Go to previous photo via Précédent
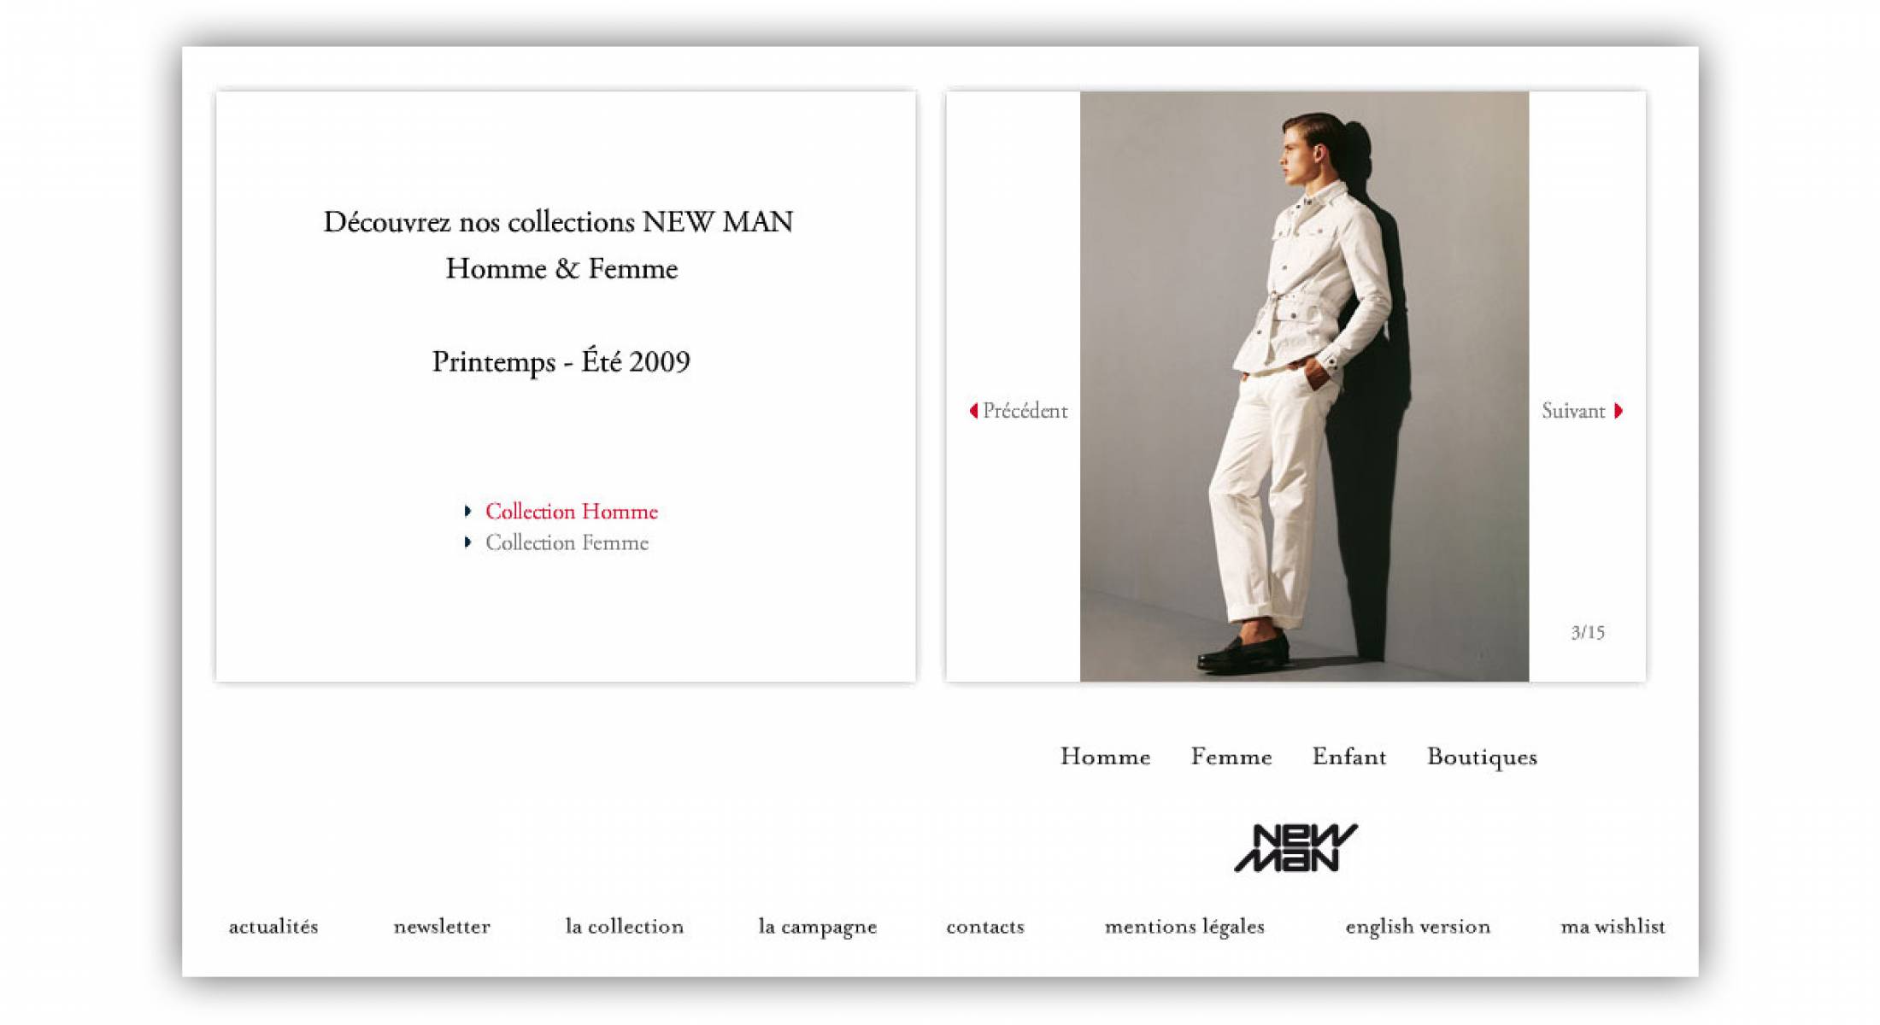Image resolution: width=1880 pixels, height=1025 pixels. [1025, 411]
